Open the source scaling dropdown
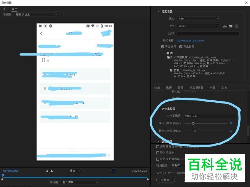The height and width of the screenshot is (187, 250). (x=36, y=14)
